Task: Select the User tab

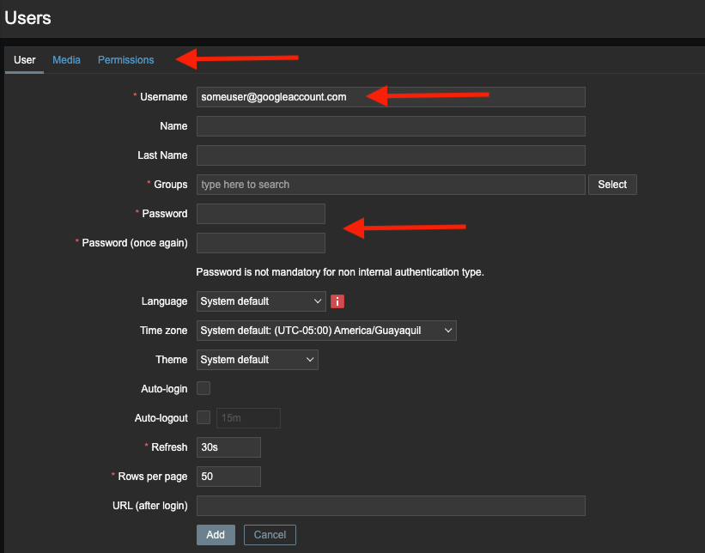Action: 25,60
